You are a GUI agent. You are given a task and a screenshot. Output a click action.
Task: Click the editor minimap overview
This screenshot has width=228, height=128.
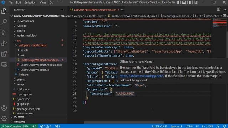219,23
